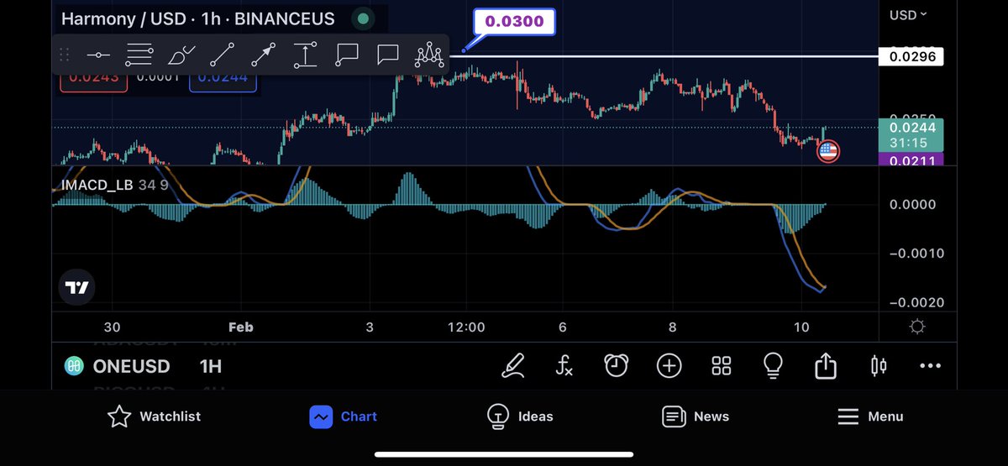Tap the TradingView logo on the chart
The image size is (1008, 466).
coord(76,288)
